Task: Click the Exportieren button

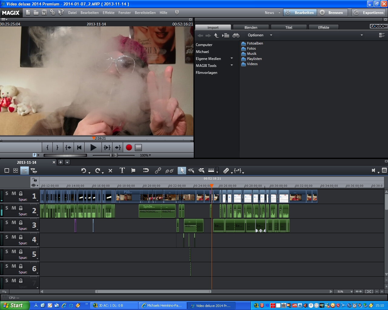Action: 369,12
